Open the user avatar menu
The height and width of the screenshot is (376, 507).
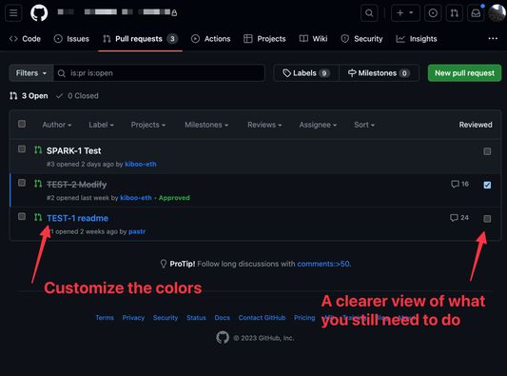(x=497, y=13)
